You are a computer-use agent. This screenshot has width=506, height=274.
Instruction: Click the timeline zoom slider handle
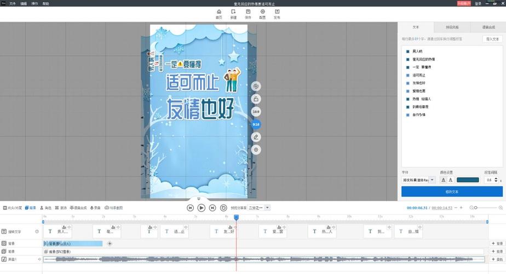click(476, 208)
